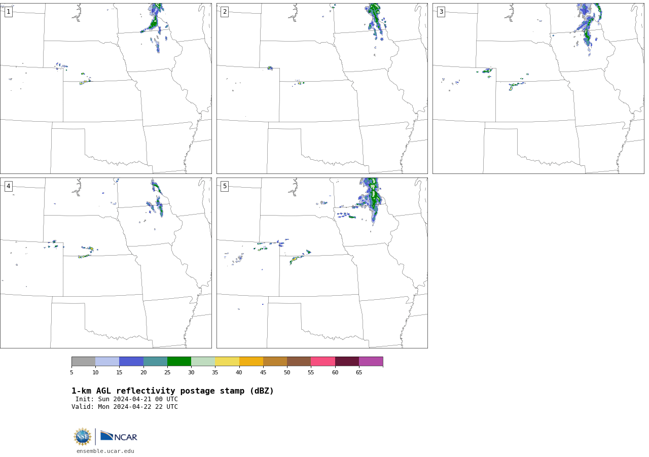Open ensemble member 2 reflectivity map
This screenshot has height=457, width=649.
322,88
